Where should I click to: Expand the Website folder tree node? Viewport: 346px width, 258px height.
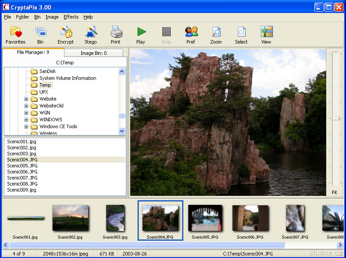click(26, 99)
